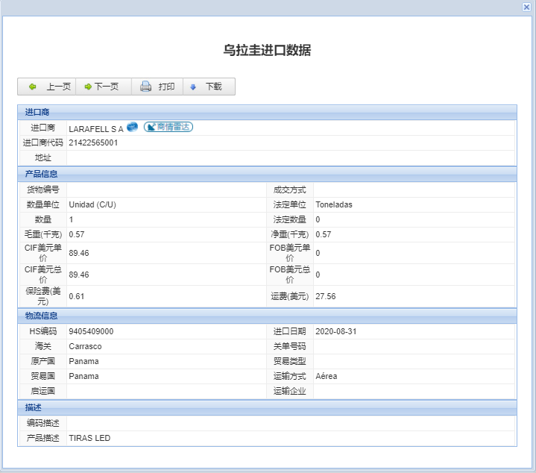Collapse the 进口商 section header
Screen dimensions: 536x473
[x=267, y=113]
